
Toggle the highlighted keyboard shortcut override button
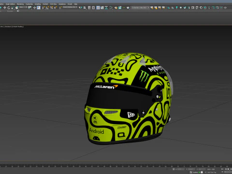(39, 8)
